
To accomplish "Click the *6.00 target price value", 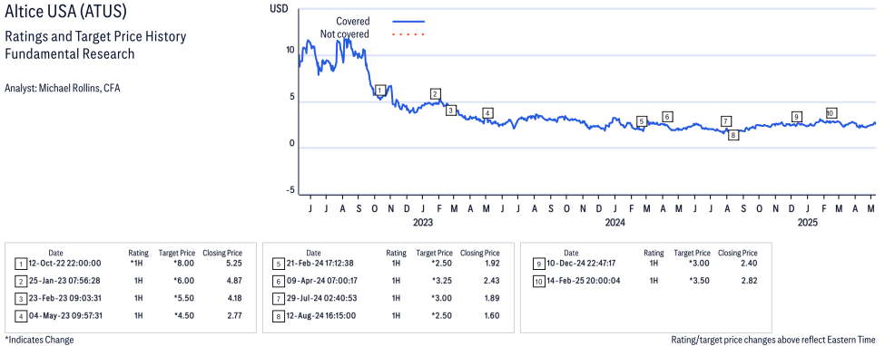I will pyautogui.click(x=184, y=281).
